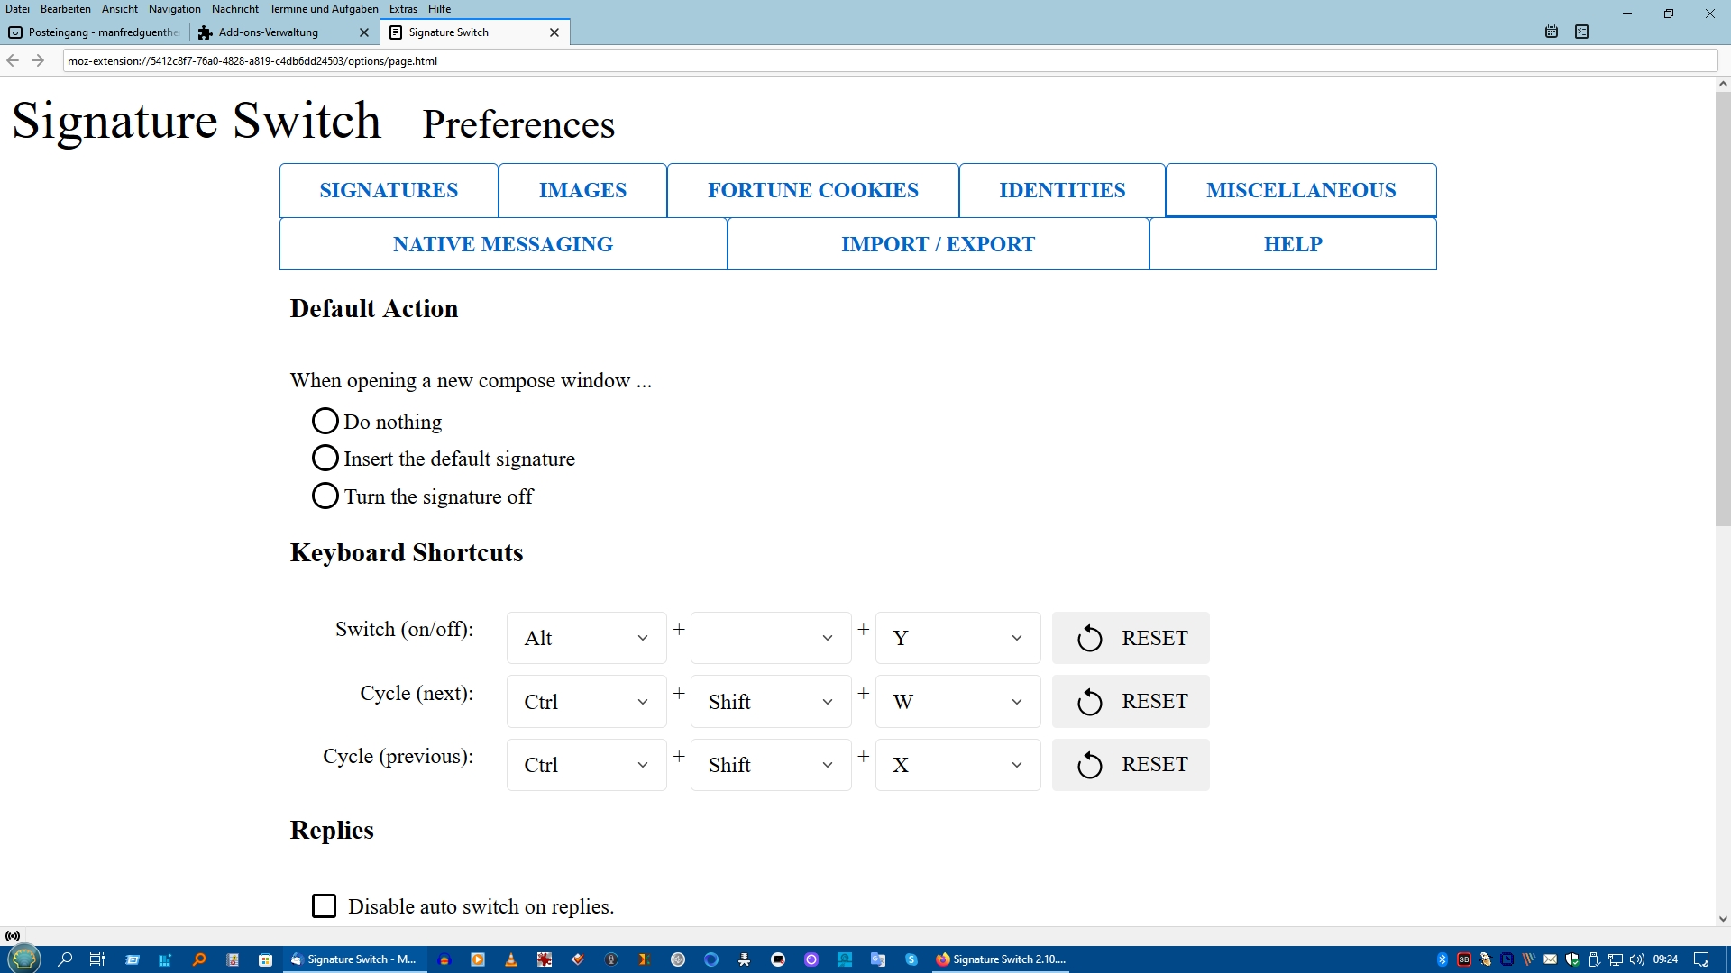Open the taskbar search magnifier
This screenshot has width=1731, height=973.
65,959
